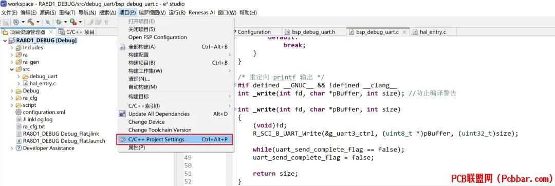This screenshot has height=186, width=555.
Task: Click the Includes folder icon
Action: point(19,47)
